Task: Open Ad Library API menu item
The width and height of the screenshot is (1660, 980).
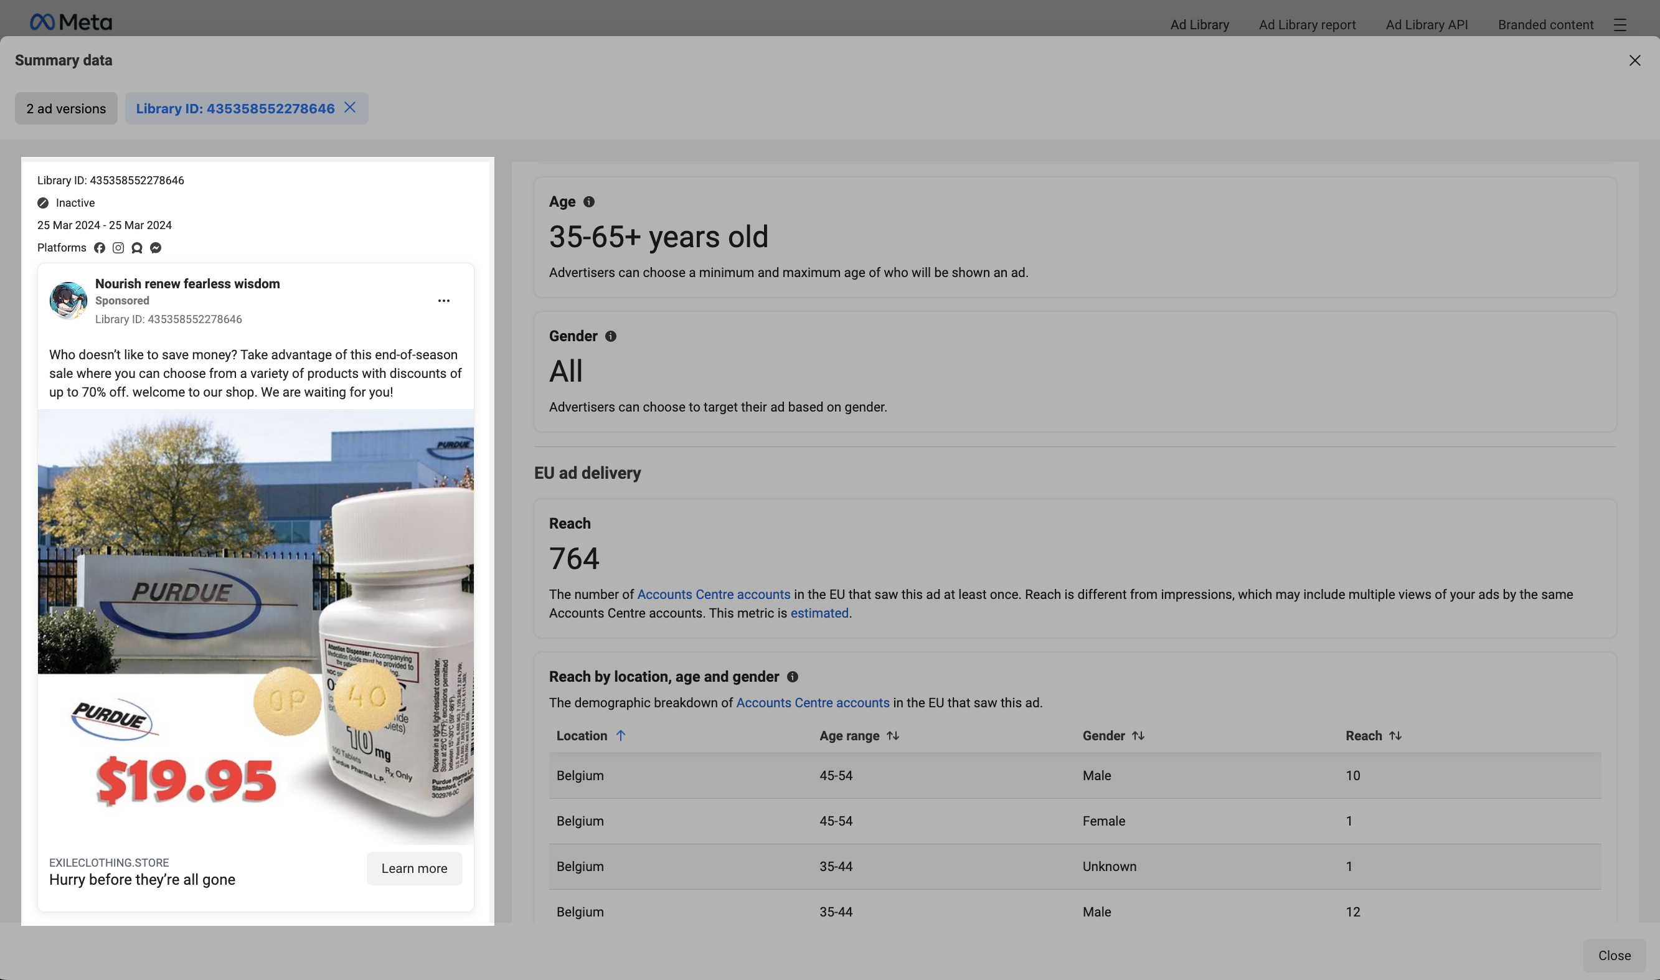Action: [1427, 25]
